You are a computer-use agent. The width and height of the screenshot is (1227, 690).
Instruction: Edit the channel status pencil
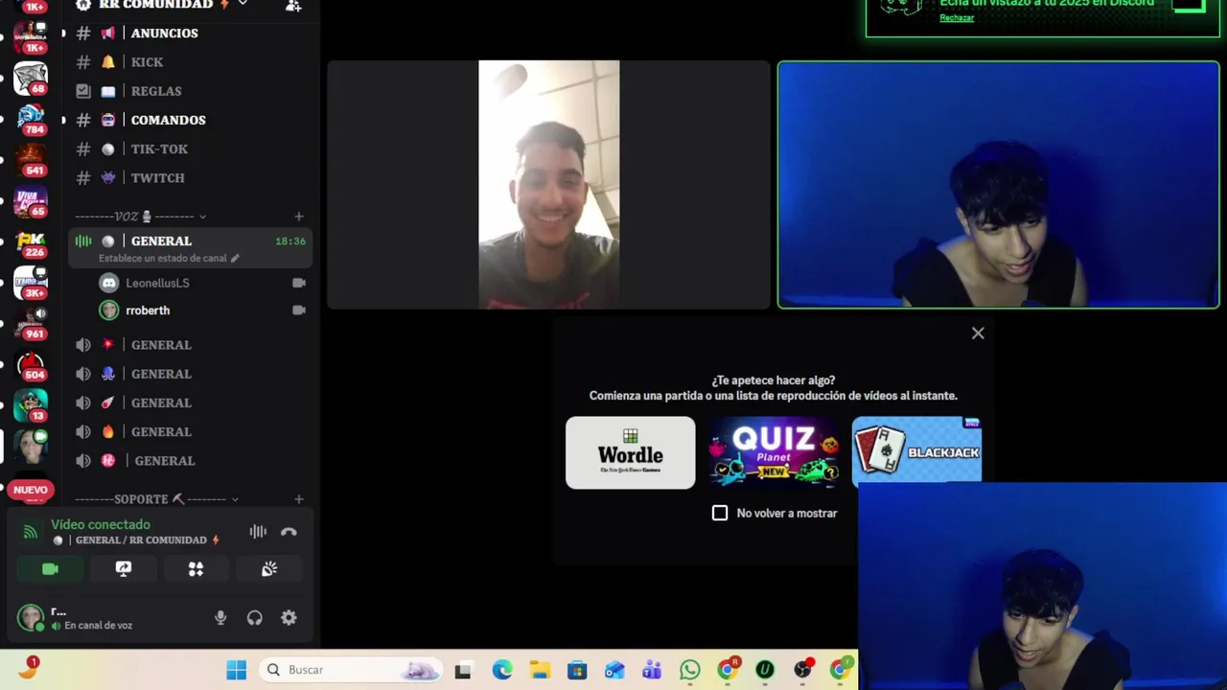coord(235,258)
